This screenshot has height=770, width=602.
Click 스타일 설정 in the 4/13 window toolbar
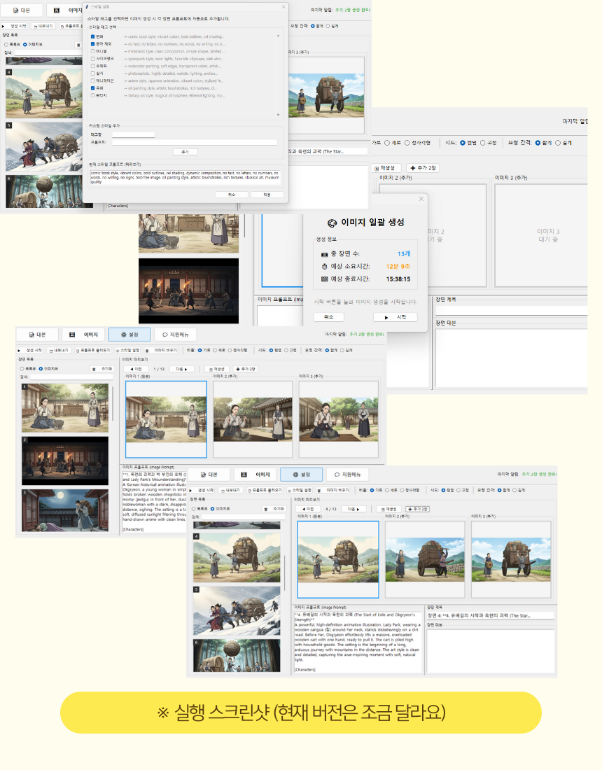click(x=300, y=491)
